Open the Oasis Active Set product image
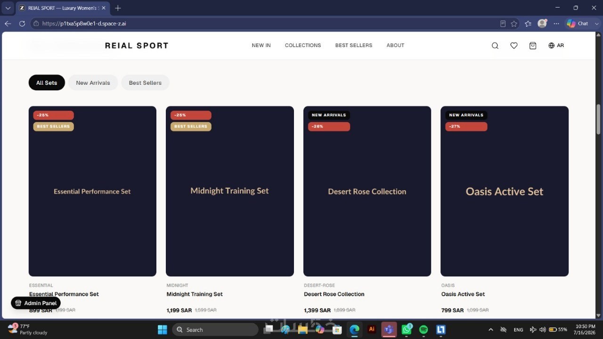 [x=505, y=191]
